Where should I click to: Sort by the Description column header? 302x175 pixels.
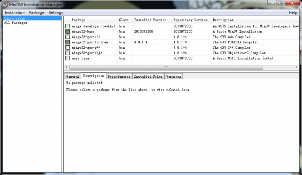tap(255, 20)
